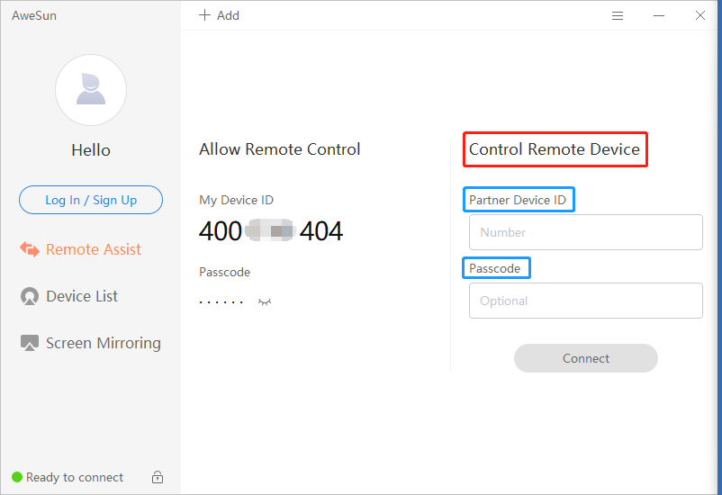Click the plus Add icon
This screenshot has height=495, width=722.
pos(204,15)
